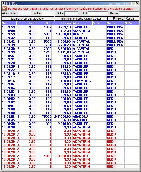Click Islemleri Acik Olarak Goster button
141x172 pixels.
(x=28, y=19)
